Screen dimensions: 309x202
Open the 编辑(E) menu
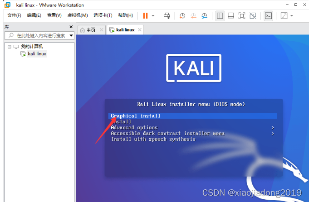click(x=34, y=15)
